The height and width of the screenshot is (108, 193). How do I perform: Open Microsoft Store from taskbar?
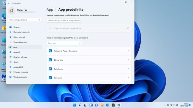113,105
